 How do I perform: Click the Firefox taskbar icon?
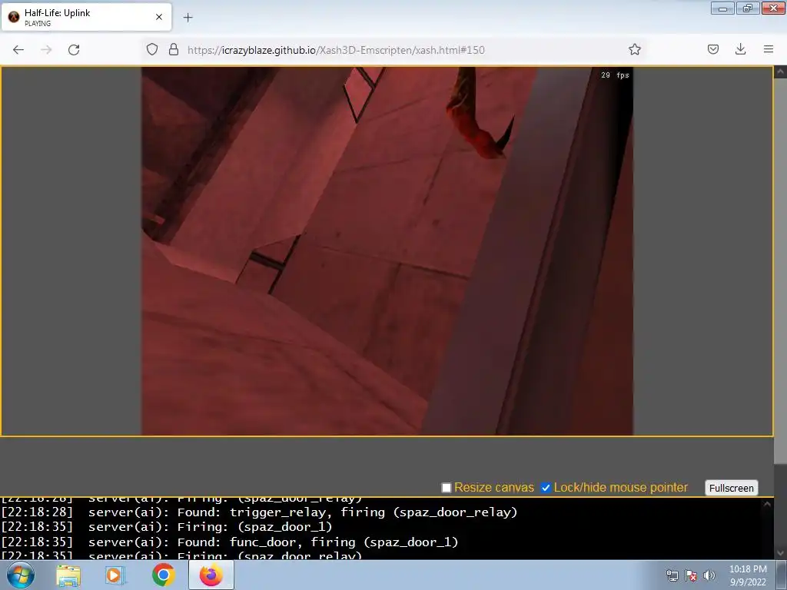point(211,575)
